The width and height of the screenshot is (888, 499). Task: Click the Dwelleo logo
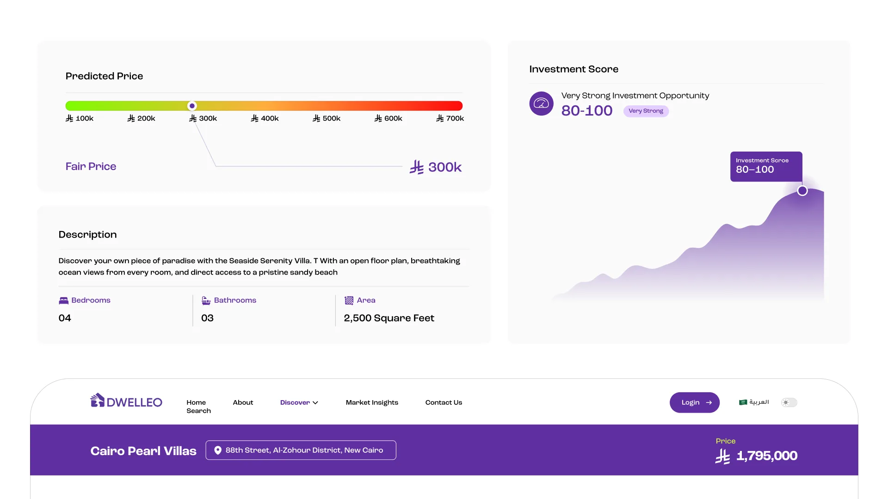point(126,401)
